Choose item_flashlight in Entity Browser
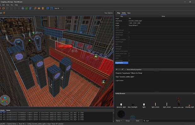This screenshot has height=125, width=195. click(133, 105)
